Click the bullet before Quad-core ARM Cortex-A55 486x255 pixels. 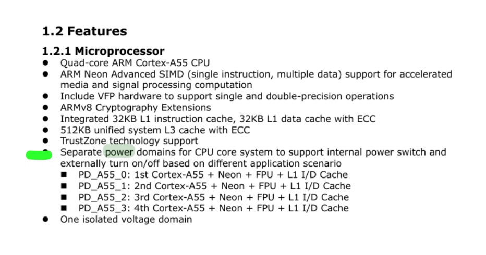[45, 63]
